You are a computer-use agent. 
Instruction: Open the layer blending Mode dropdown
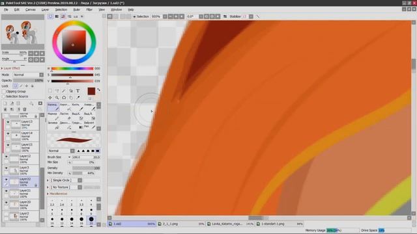click(41, 75)
